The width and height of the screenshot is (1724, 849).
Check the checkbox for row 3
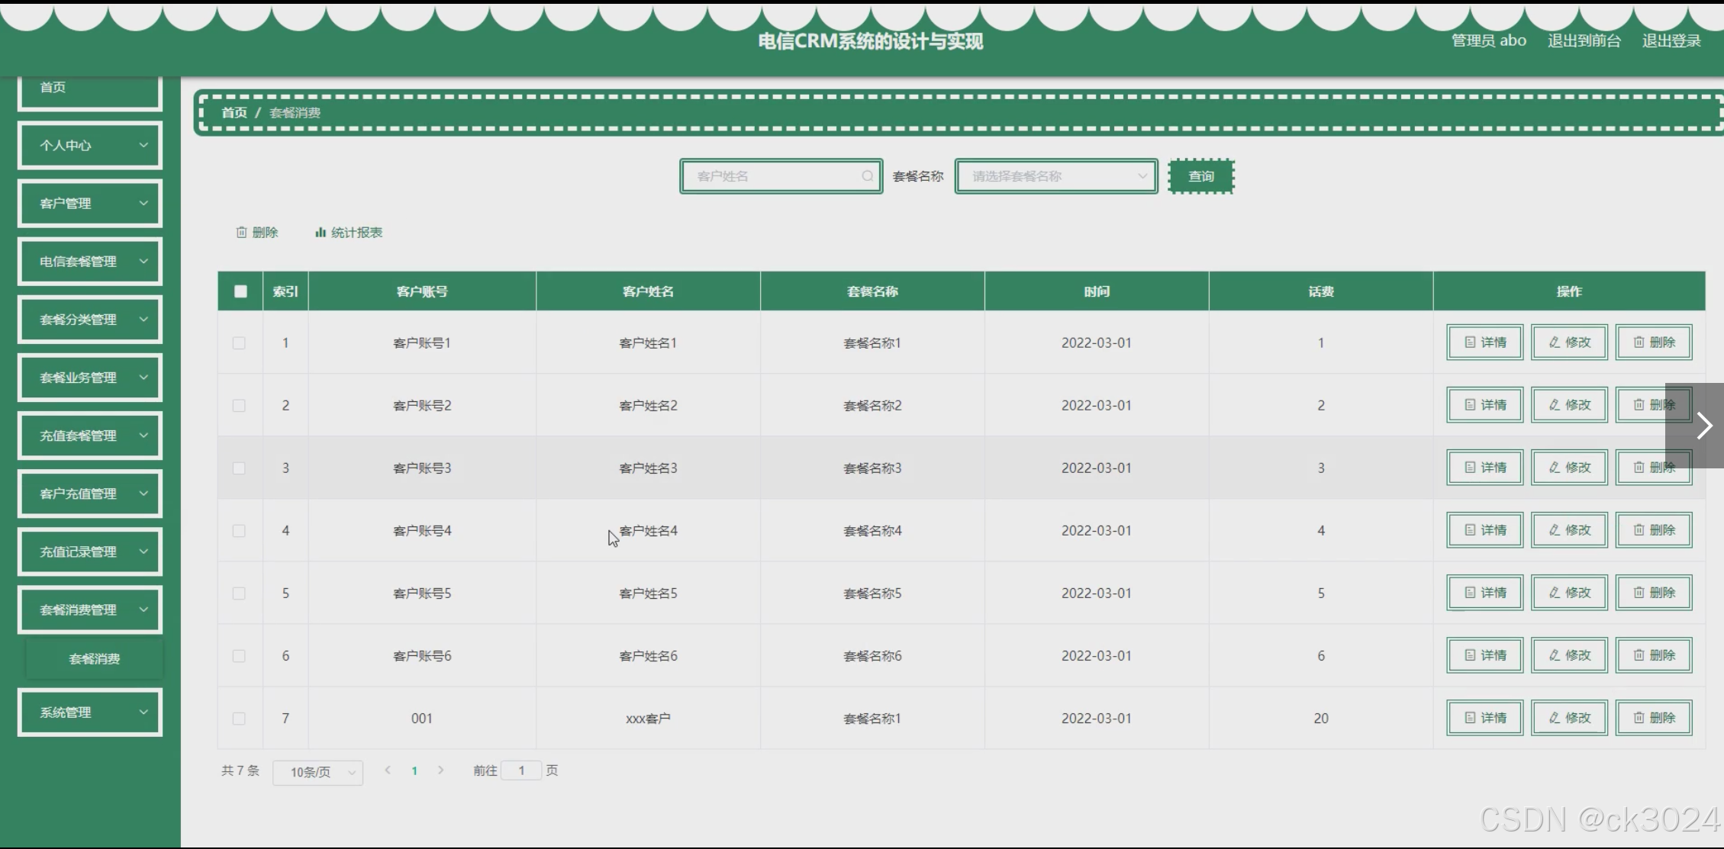239,468
